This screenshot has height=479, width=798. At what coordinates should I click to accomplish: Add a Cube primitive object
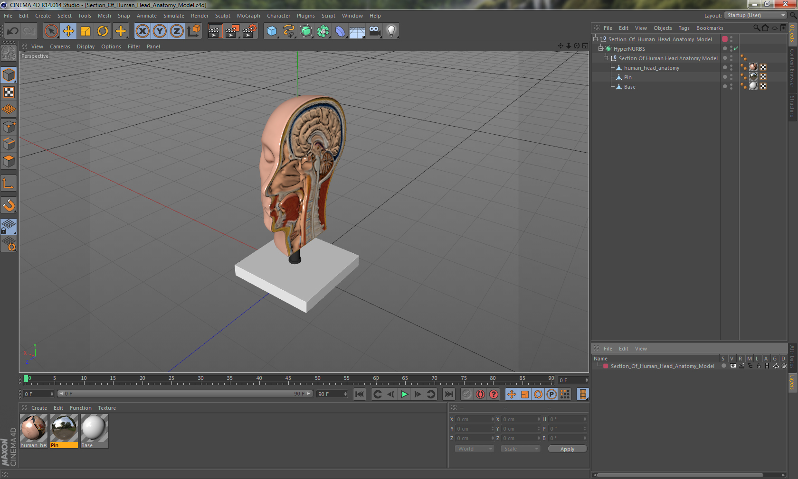pos(272,31)
